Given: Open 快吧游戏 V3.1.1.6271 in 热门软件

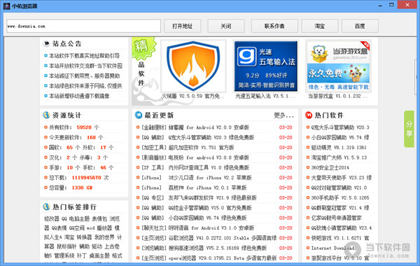Looking at the screenshot, I should pyautogui.click(x=340, y=238).
